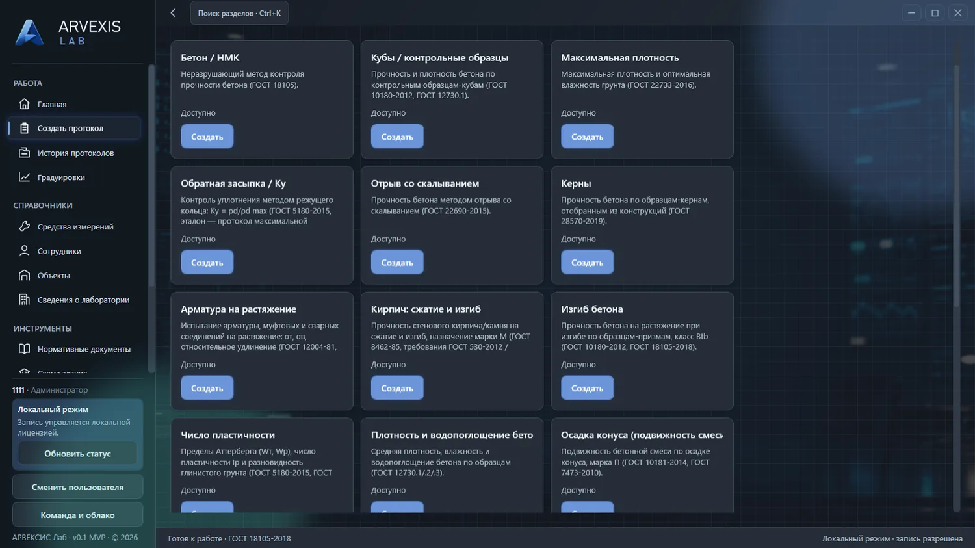Create a Кубы / контрольные образцы protocol
Viewport: 975px width, 548px height.
pyautogui.click(x=397, y=137)
